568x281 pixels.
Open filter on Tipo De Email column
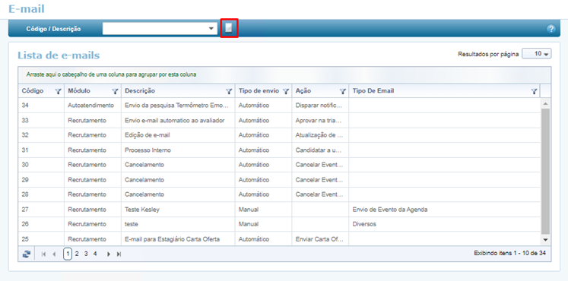point(534,91)
